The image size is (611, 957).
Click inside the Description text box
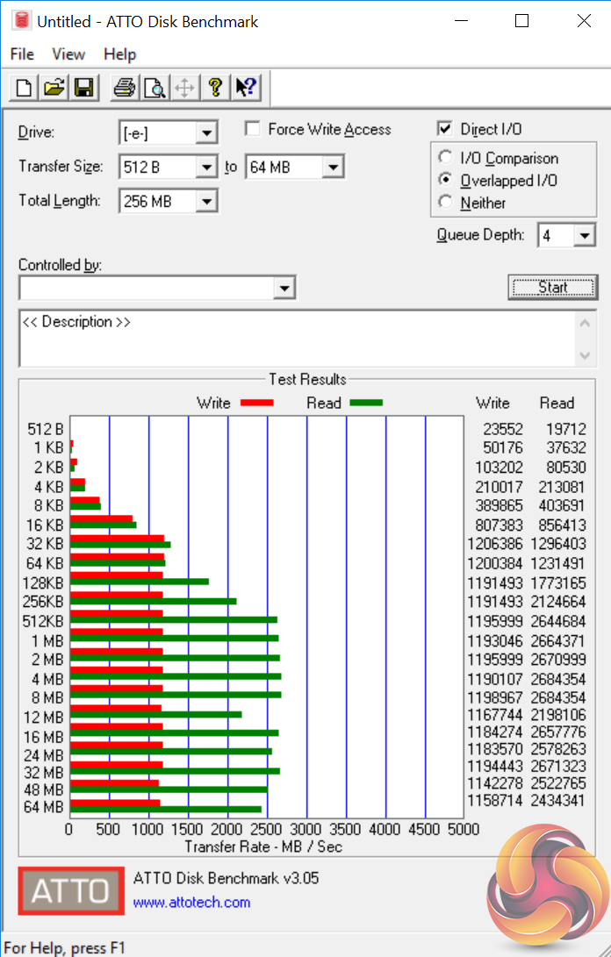pyautogui.click(x=298, y=339)
